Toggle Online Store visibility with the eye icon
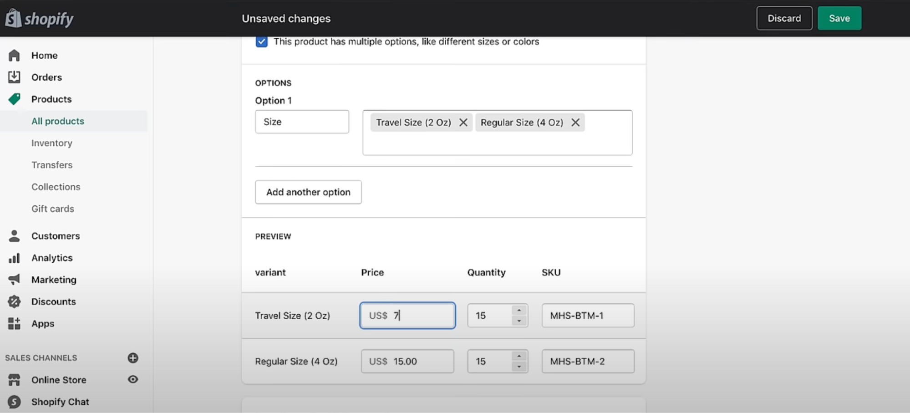The height and width of the screenshot is (413, 910). [x=132, y=379]
